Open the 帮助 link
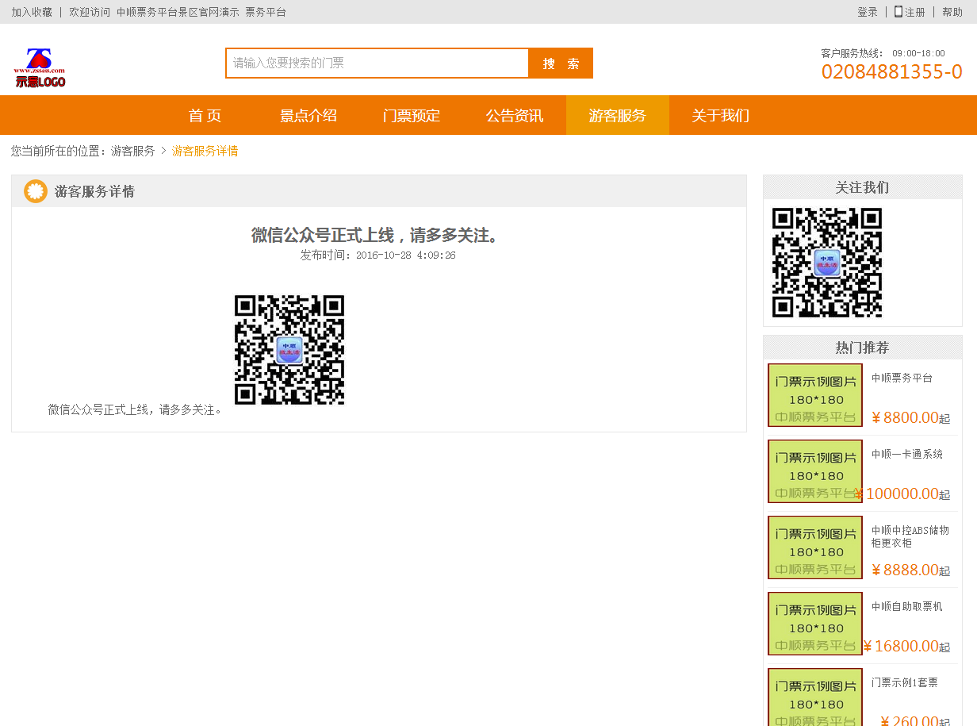The width and height of the screenshot is (977, 726). pos(952,12)
